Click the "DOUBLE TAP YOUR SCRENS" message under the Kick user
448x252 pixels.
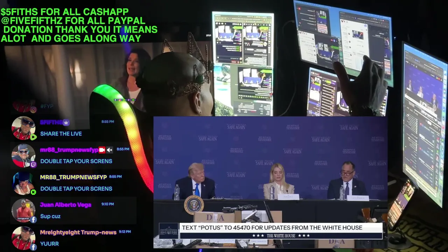tap(76, 189)
